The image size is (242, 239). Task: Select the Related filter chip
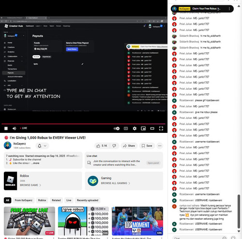tap(56, 200)
